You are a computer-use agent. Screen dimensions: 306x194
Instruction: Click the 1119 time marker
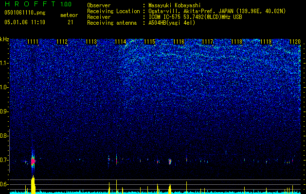266,42
